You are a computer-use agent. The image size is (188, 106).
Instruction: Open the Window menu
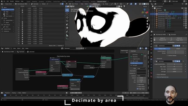pos(17,1)
